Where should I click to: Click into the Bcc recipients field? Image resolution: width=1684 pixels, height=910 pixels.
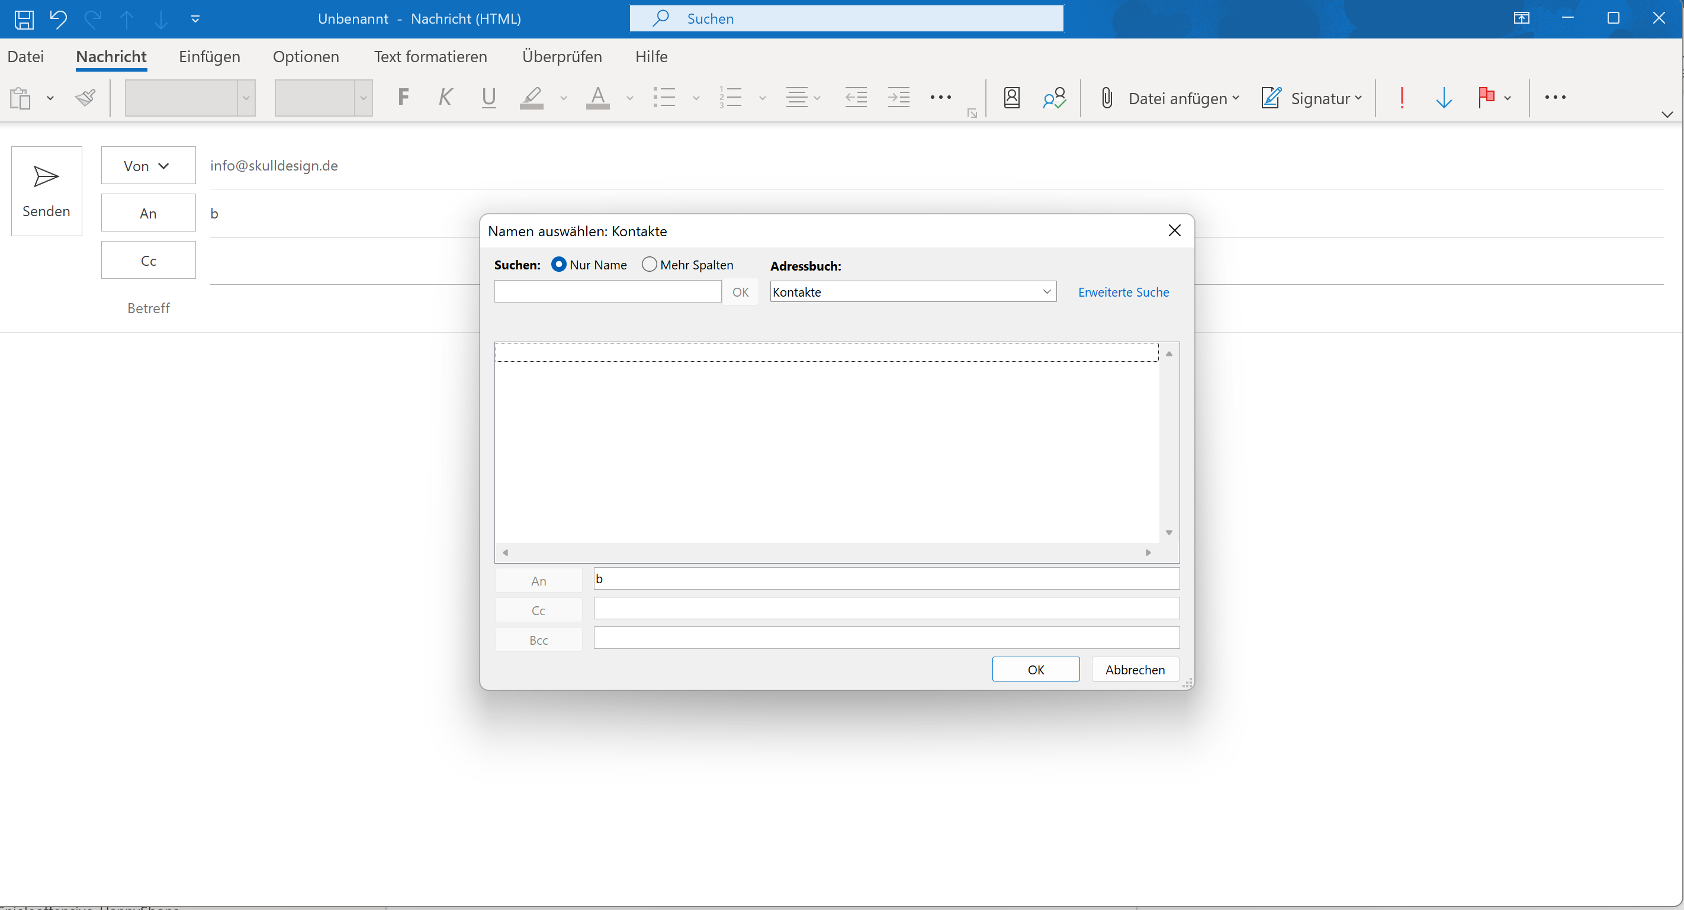tap(886, 638)
